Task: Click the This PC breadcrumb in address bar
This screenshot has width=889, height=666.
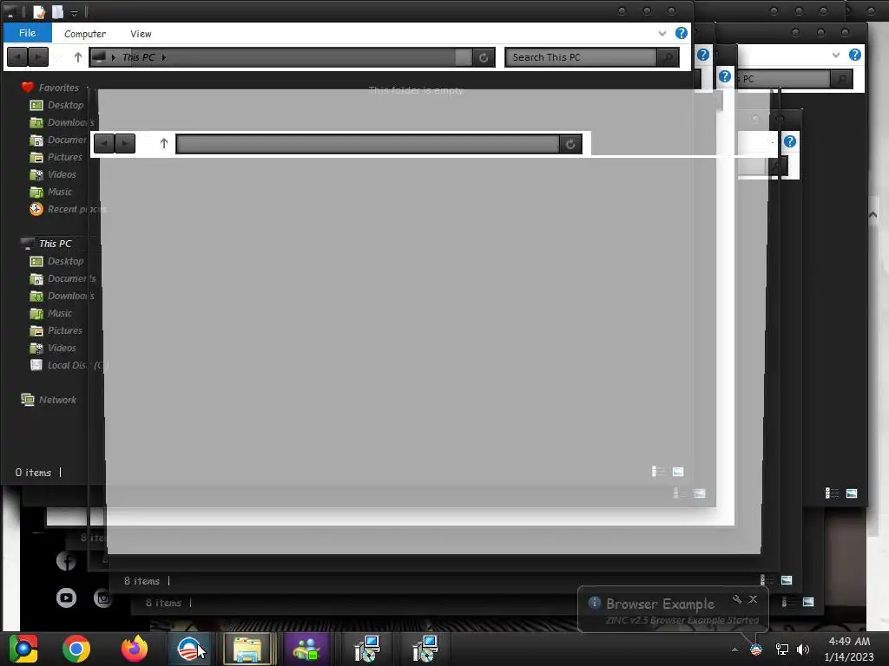Action: tap(138, 57)
